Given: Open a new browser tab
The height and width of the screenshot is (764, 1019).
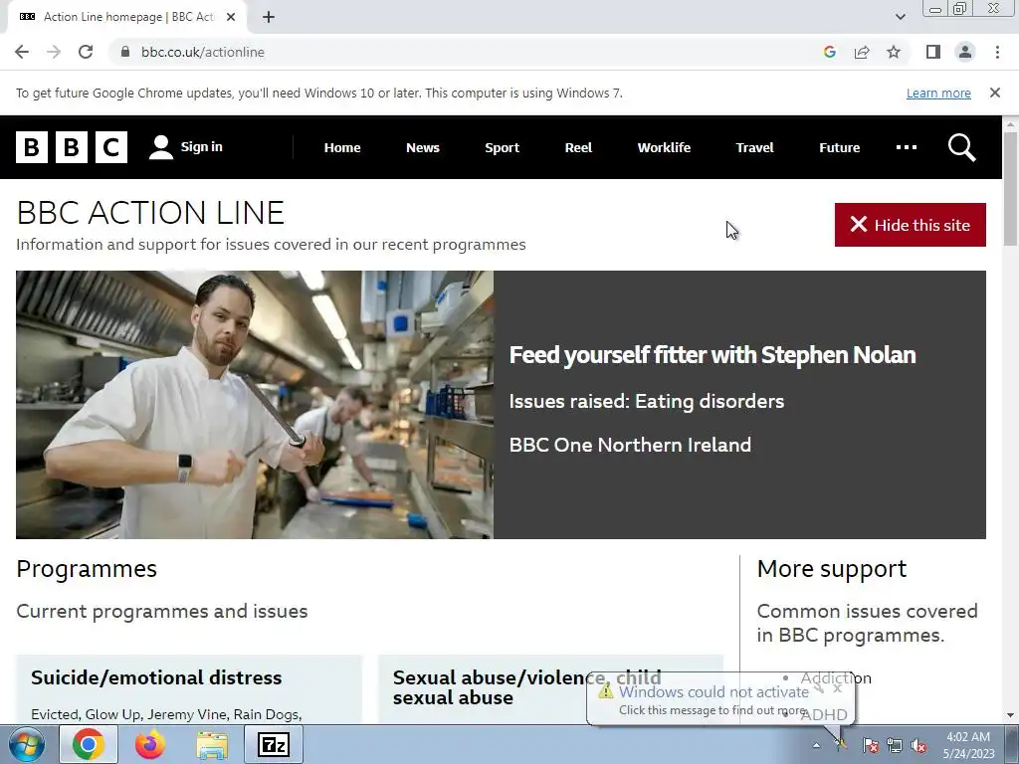Looking at the screenshot, I should coord(269,18).
